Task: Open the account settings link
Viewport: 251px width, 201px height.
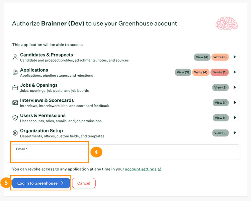Action: (141, 169)
